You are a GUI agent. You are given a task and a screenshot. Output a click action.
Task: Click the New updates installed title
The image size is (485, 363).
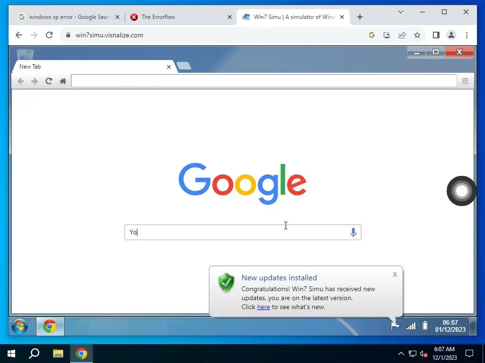(279, 277)
